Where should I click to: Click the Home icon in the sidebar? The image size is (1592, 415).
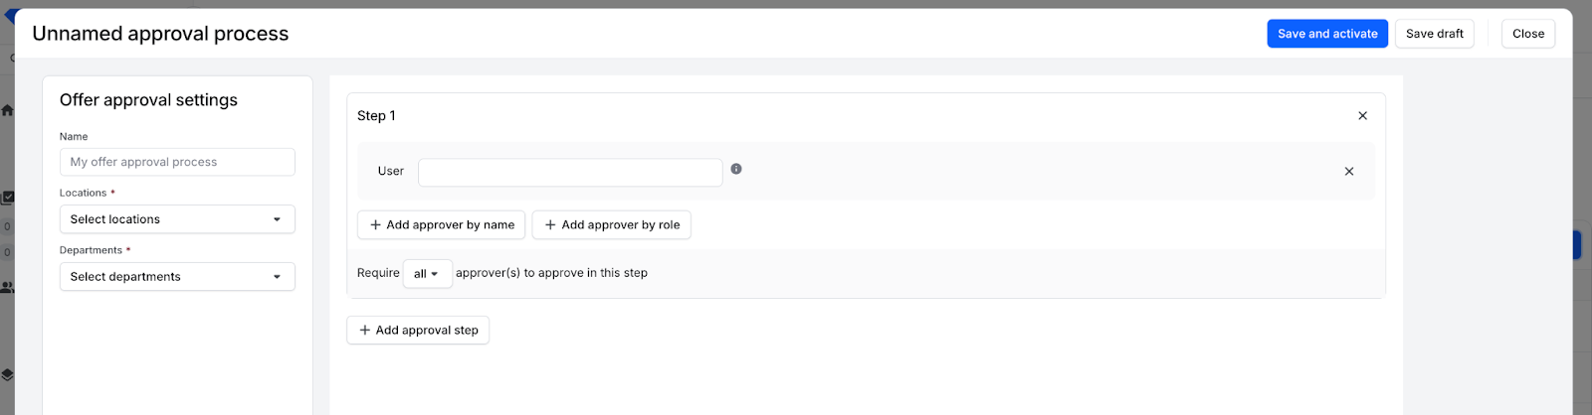click(7, 110)
